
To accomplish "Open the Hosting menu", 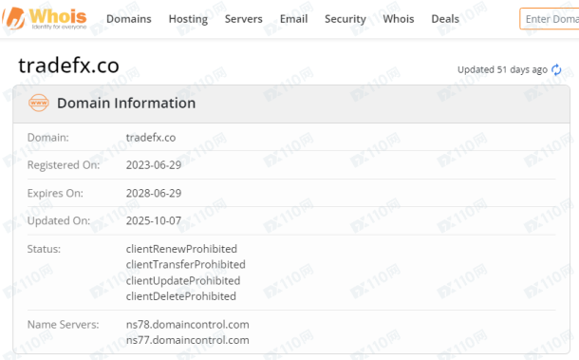I will [x=188, y=19].
